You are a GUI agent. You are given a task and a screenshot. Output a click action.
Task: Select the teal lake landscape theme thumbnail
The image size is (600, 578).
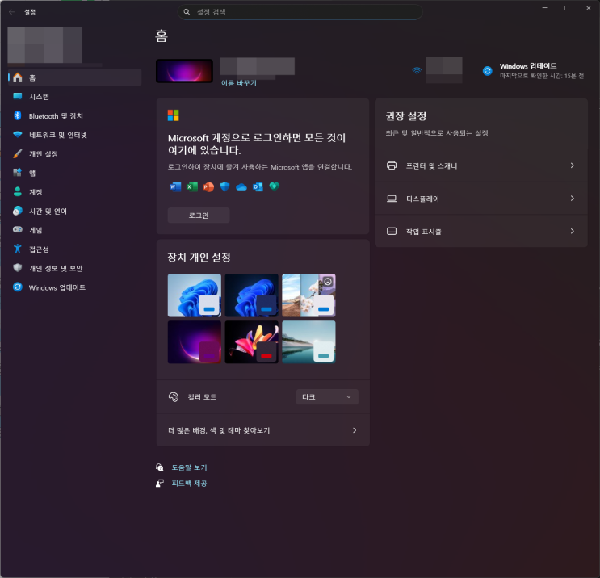[x=308, y=341]
